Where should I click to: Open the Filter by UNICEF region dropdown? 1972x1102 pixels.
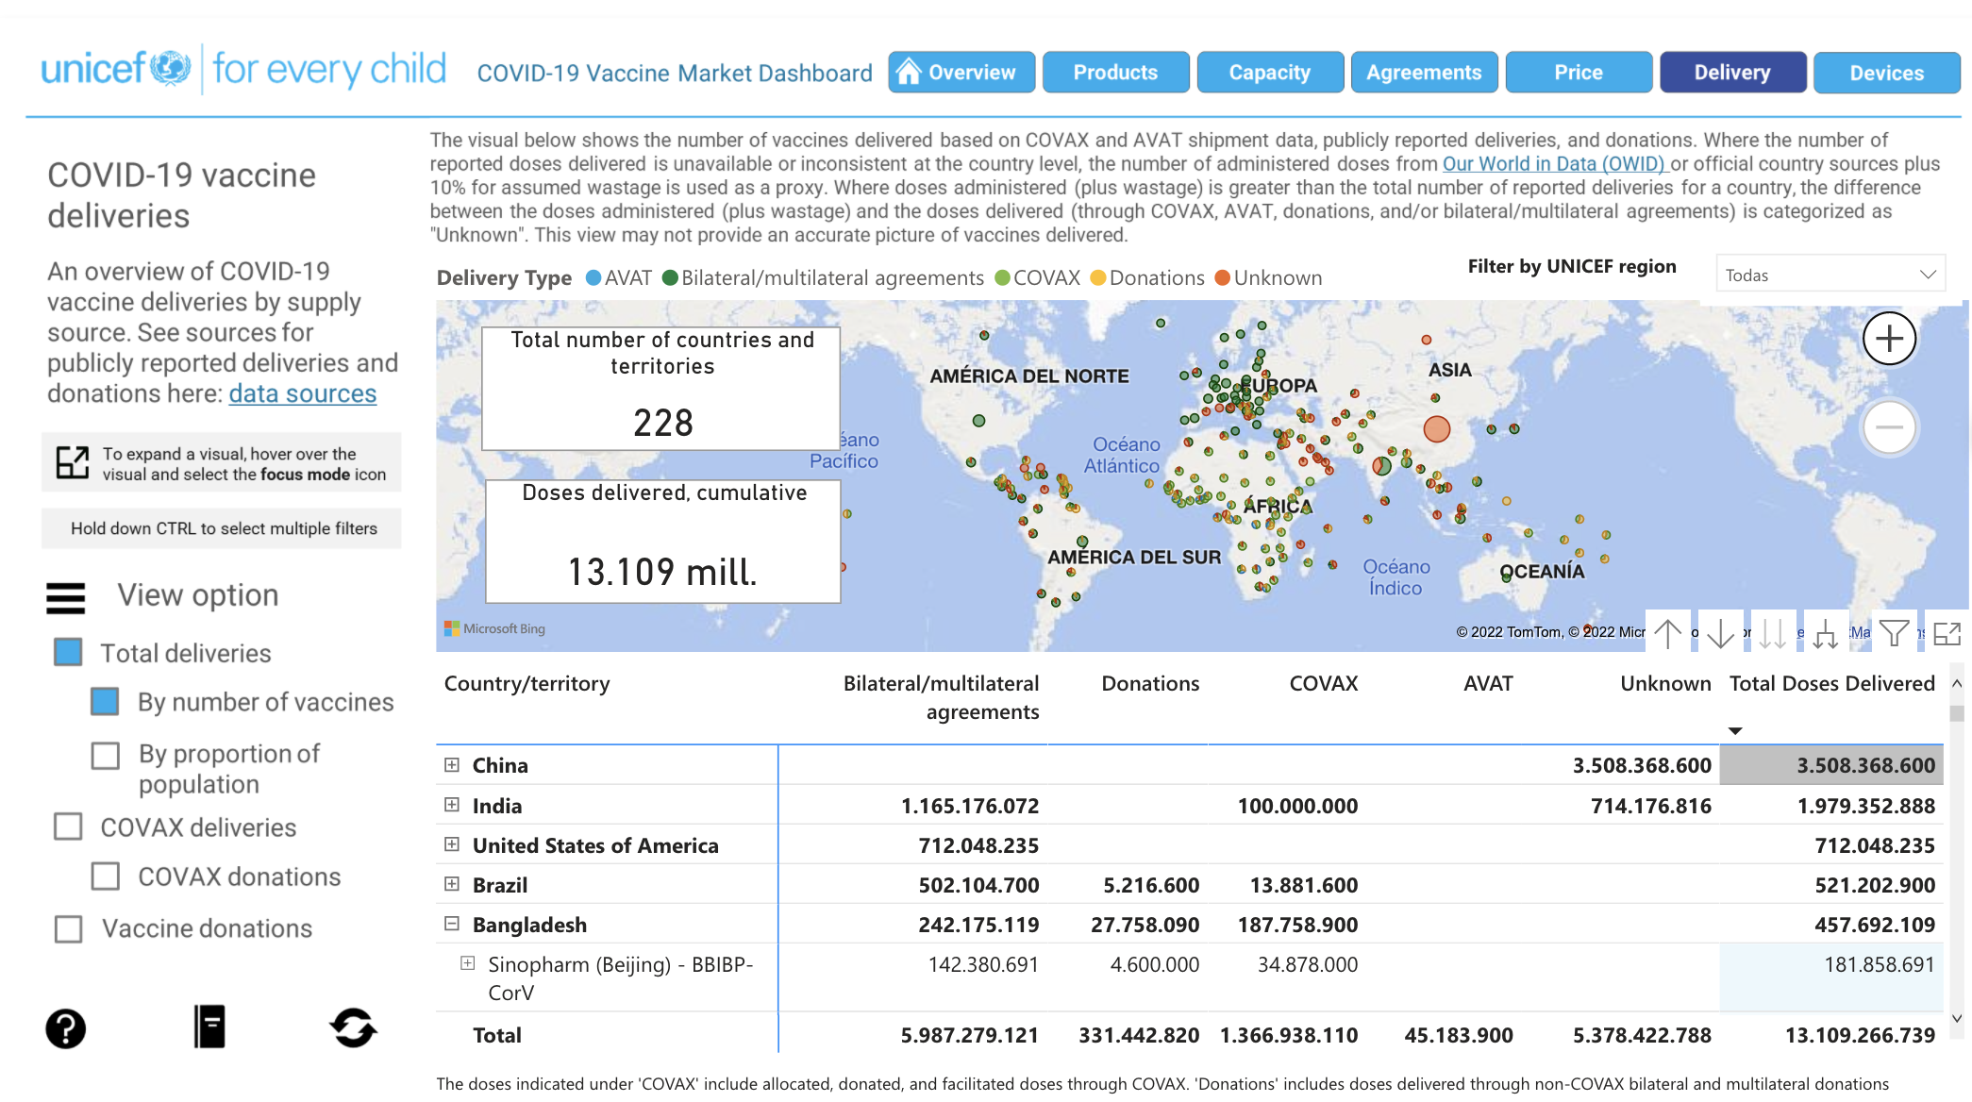[1830, 275]
